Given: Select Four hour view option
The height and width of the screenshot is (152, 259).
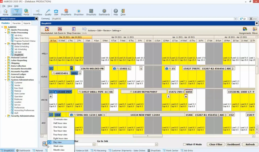Looking at the screenshot, I should coord(60,135).
